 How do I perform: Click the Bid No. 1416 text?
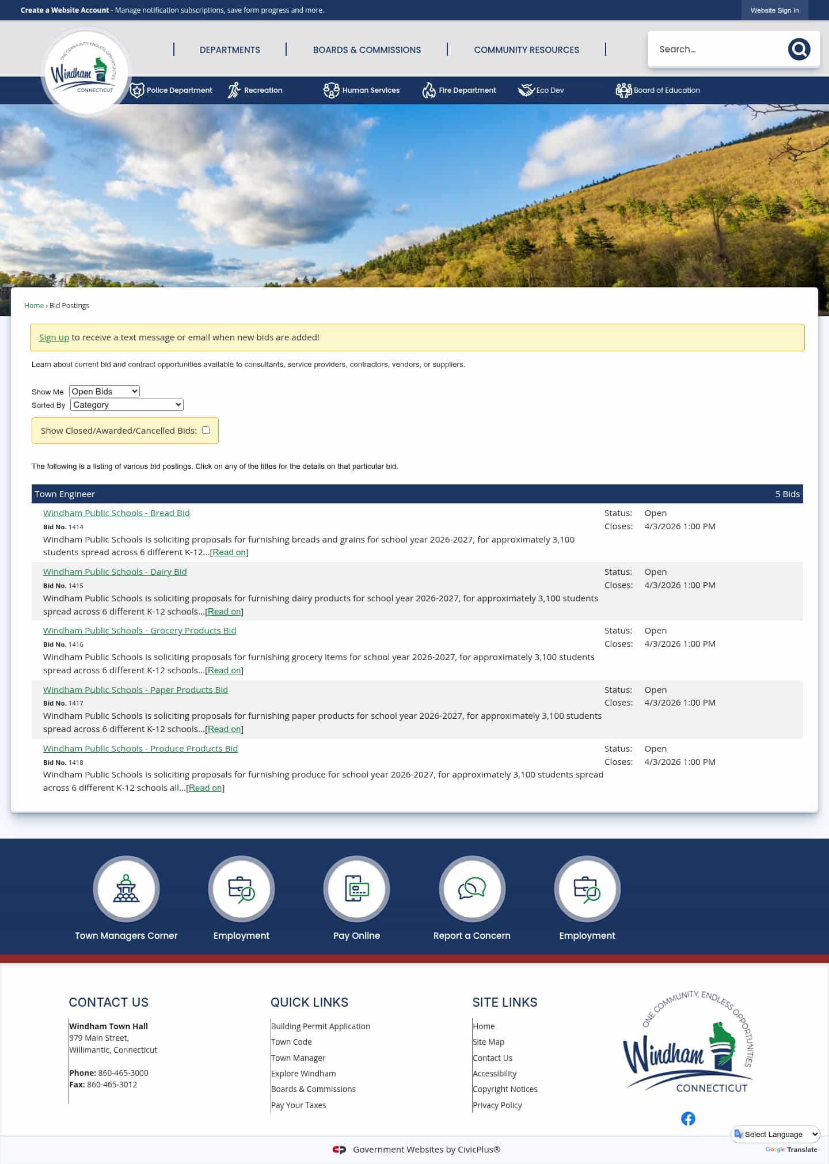tap(63, 644)
